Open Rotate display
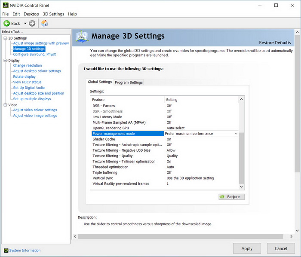 click(24, 76)
